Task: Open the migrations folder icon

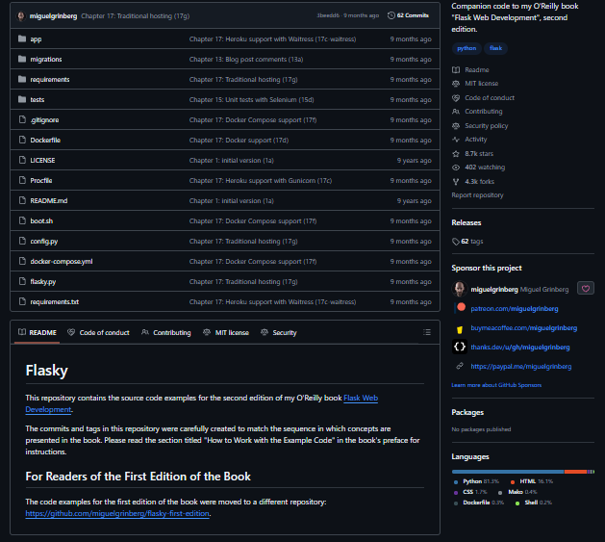Action: 22,59
